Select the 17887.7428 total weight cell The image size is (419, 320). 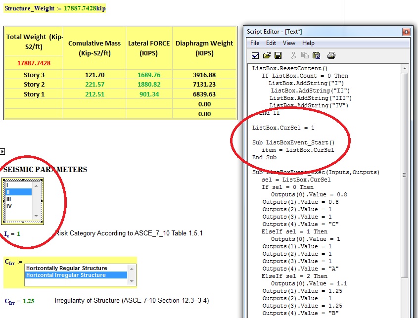[34, 63]
